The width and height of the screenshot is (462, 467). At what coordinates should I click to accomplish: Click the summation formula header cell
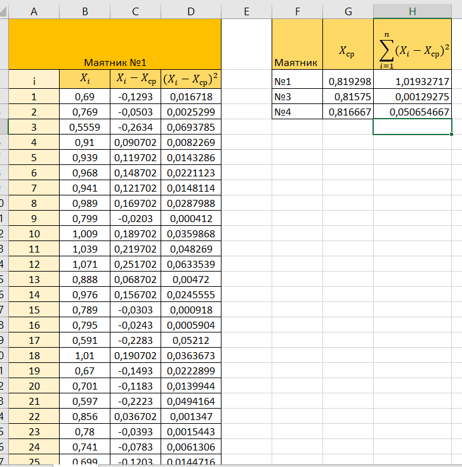pyautogui.click(x=412, y=44)
